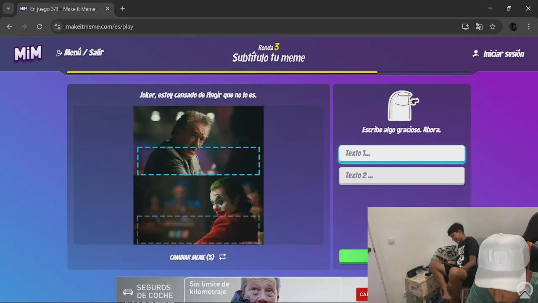Go back in browser history
Screen dimensions: 538x303
coord(9,27)
